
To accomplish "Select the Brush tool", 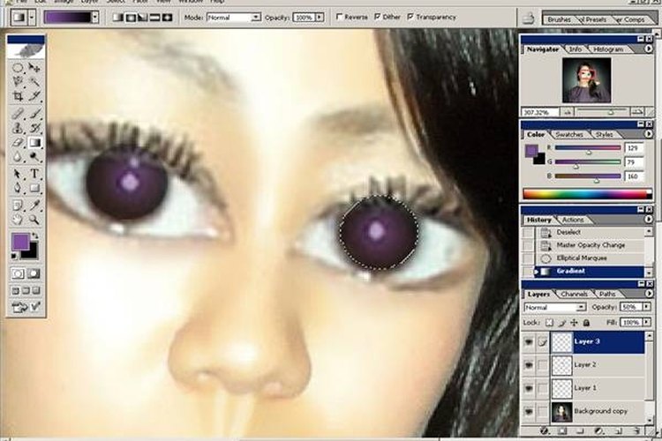I will [34, 113].
